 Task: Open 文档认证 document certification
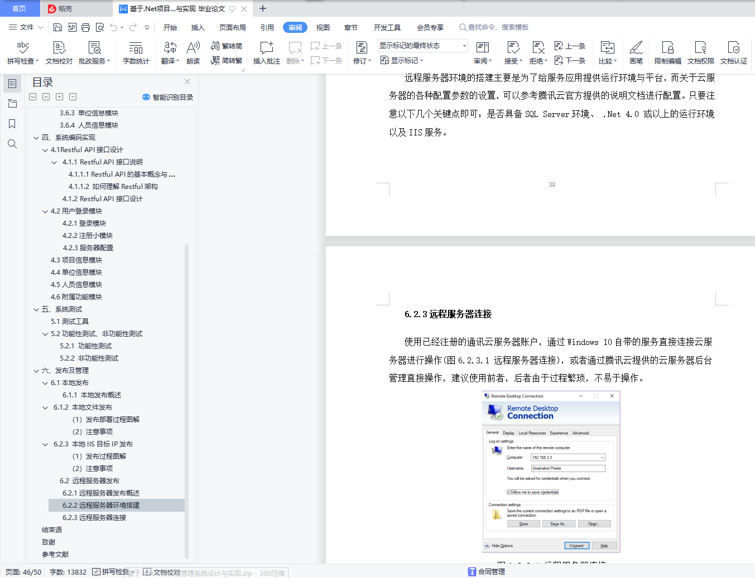coord(734,53)
